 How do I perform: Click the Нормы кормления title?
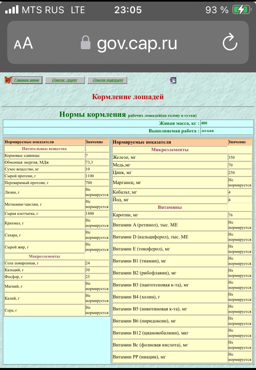coord(92,114)
